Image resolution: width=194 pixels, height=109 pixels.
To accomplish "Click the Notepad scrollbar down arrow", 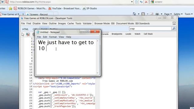I will pyautogui.click(x=98, y=73).
